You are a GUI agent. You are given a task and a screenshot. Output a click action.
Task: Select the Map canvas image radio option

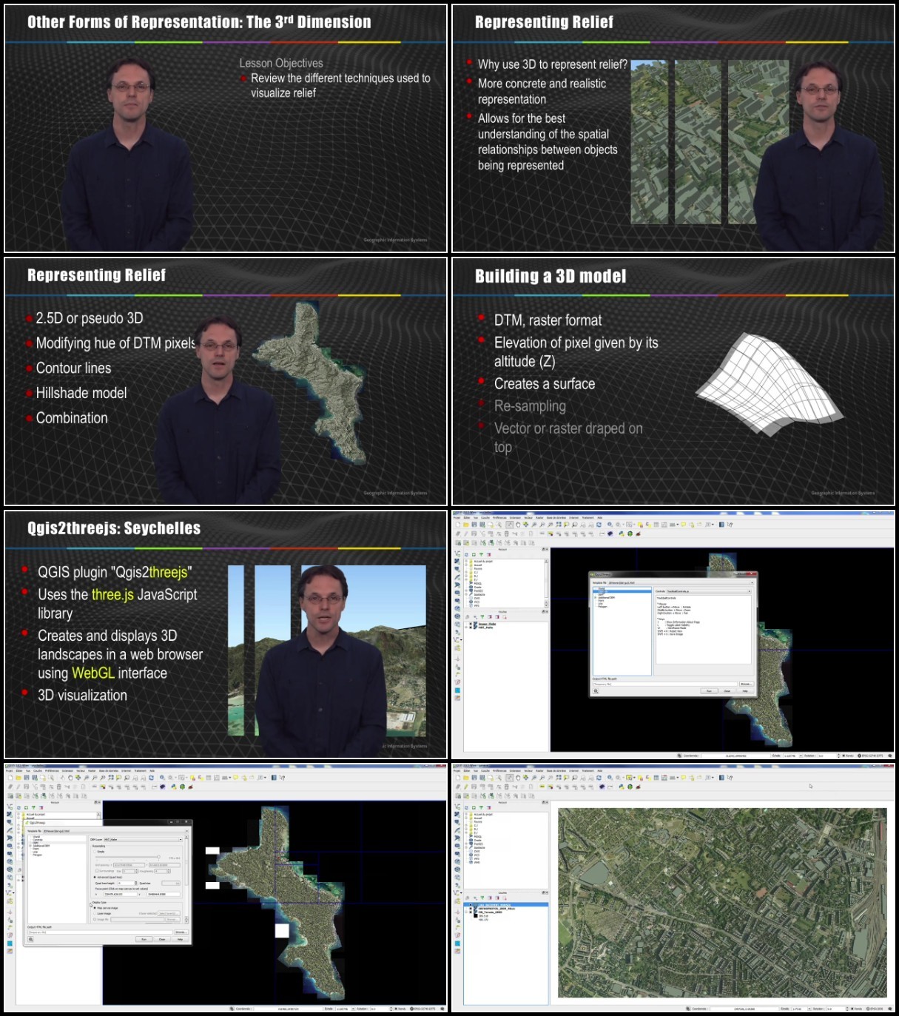pyautogui.click(x=95, y=908)
